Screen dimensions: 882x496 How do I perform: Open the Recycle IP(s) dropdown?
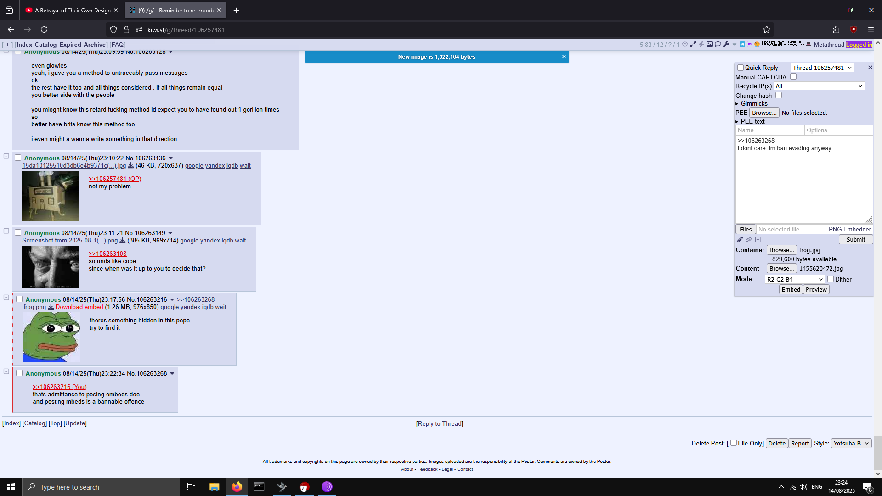click(x=819, y=86)
